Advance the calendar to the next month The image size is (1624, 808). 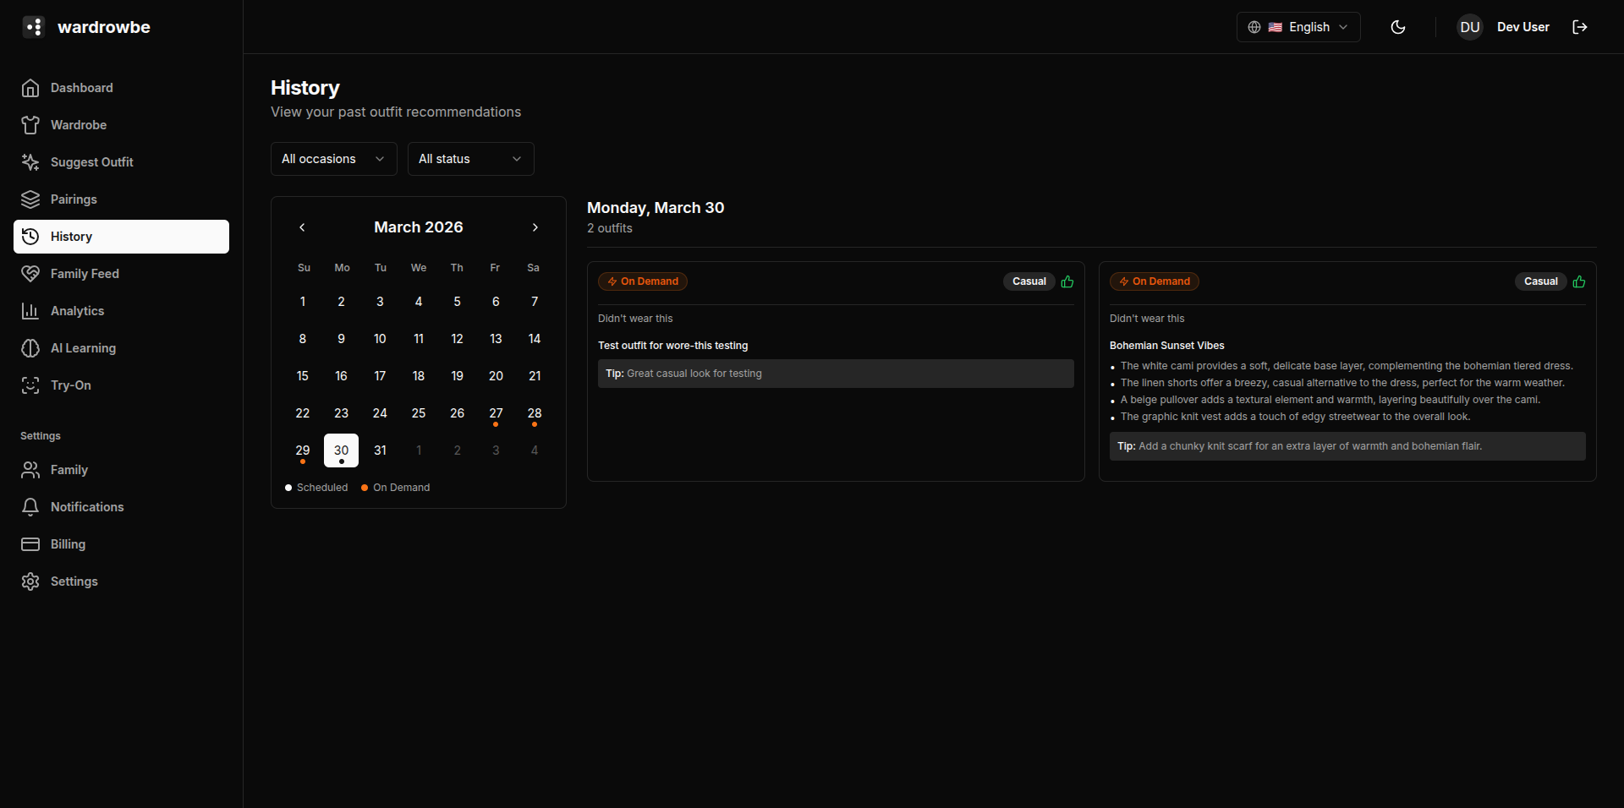click(535, 227)
